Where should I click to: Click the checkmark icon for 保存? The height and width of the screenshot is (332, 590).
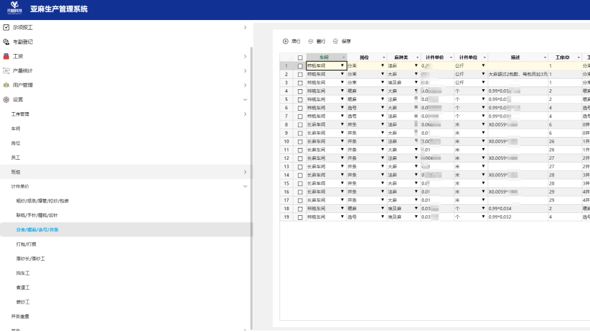click(335, 41)
